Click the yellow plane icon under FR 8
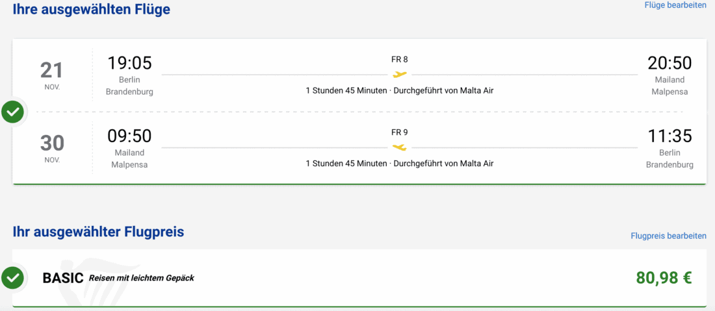715x311 pixels. (x=400, y=74)
